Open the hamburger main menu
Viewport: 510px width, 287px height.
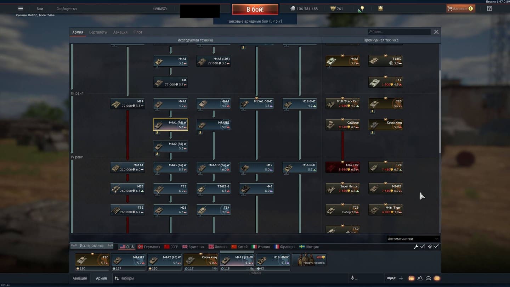click(21, 9)
